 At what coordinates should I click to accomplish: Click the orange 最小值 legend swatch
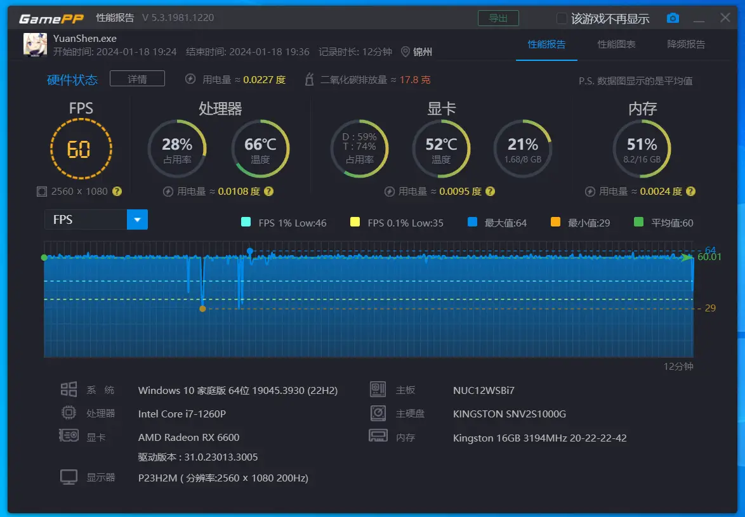pyautogui.click(x=555, y=221)
